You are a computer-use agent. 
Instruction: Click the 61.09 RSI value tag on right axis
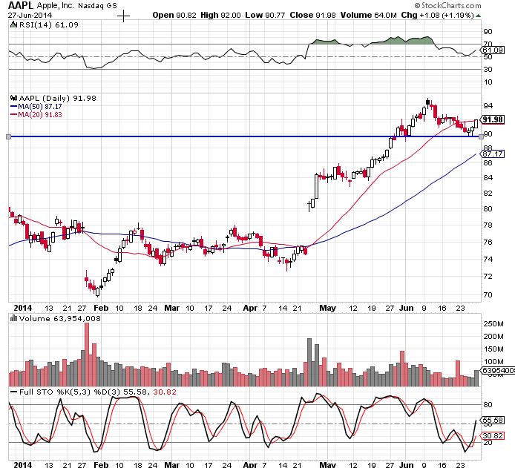(x=492, y=50)
